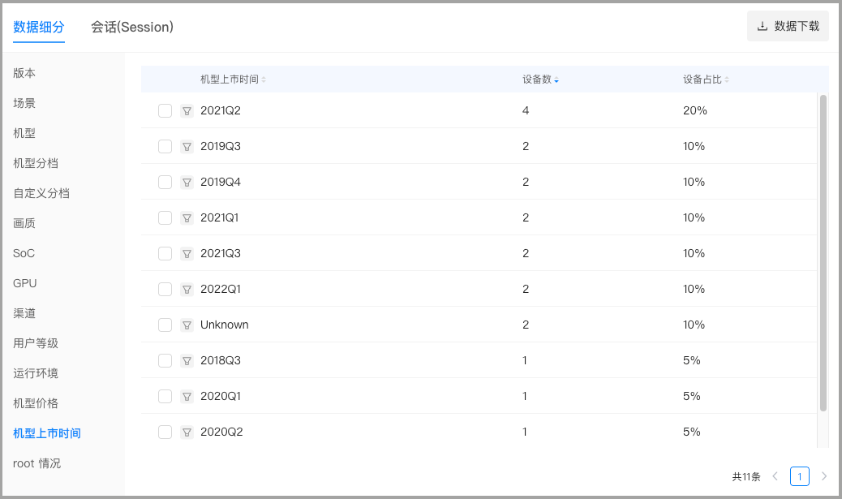Switch to the 会话(Session) tab
This screenshot has height=499, width=842.
(x=132, y=27)
